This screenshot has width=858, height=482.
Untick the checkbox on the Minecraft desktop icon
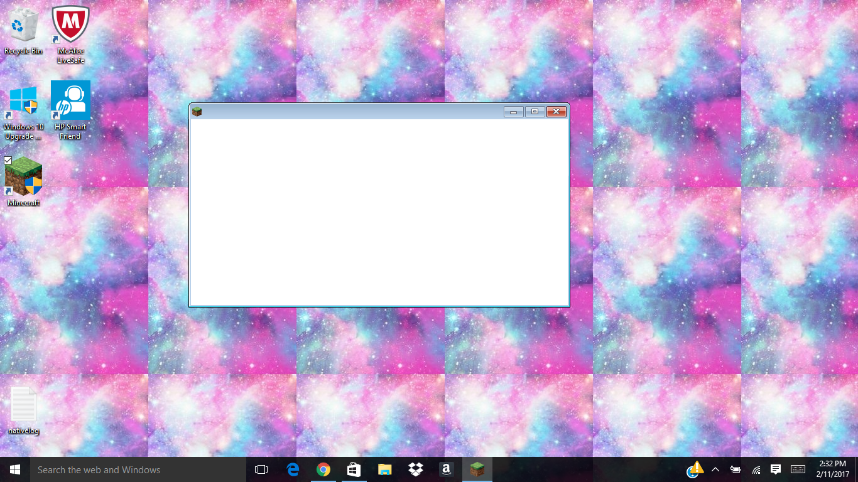point(8,161)
